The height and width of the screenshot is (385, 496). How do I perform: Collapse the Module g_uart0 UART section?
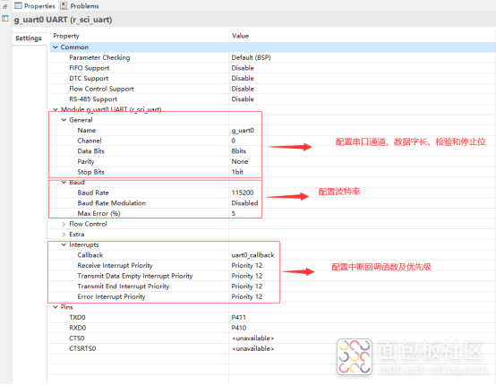click(x=56, y=109)
